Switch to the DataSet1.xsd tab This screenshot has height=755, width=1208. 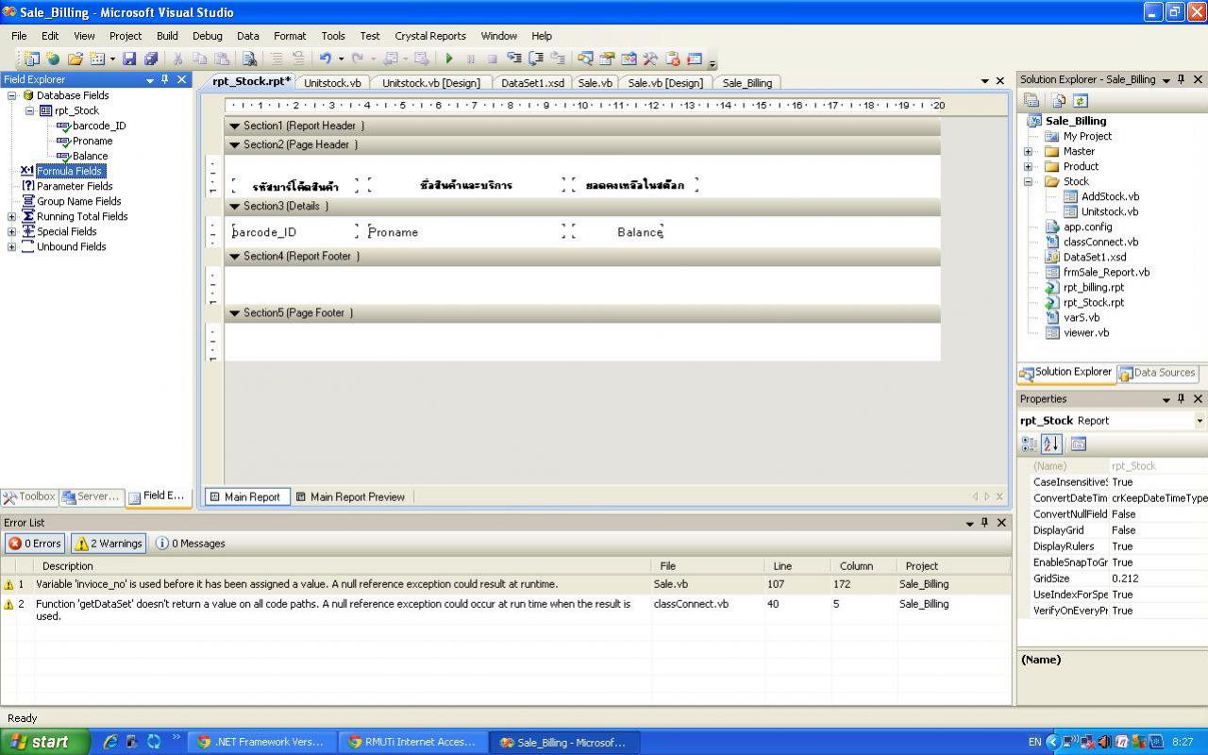532,83
